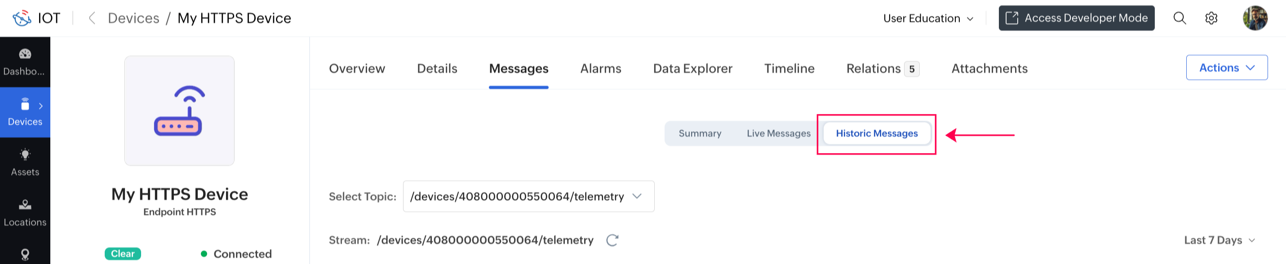1286x264 pixels.
Task: Click the Devices breadcrumb link
Action: 134,18
